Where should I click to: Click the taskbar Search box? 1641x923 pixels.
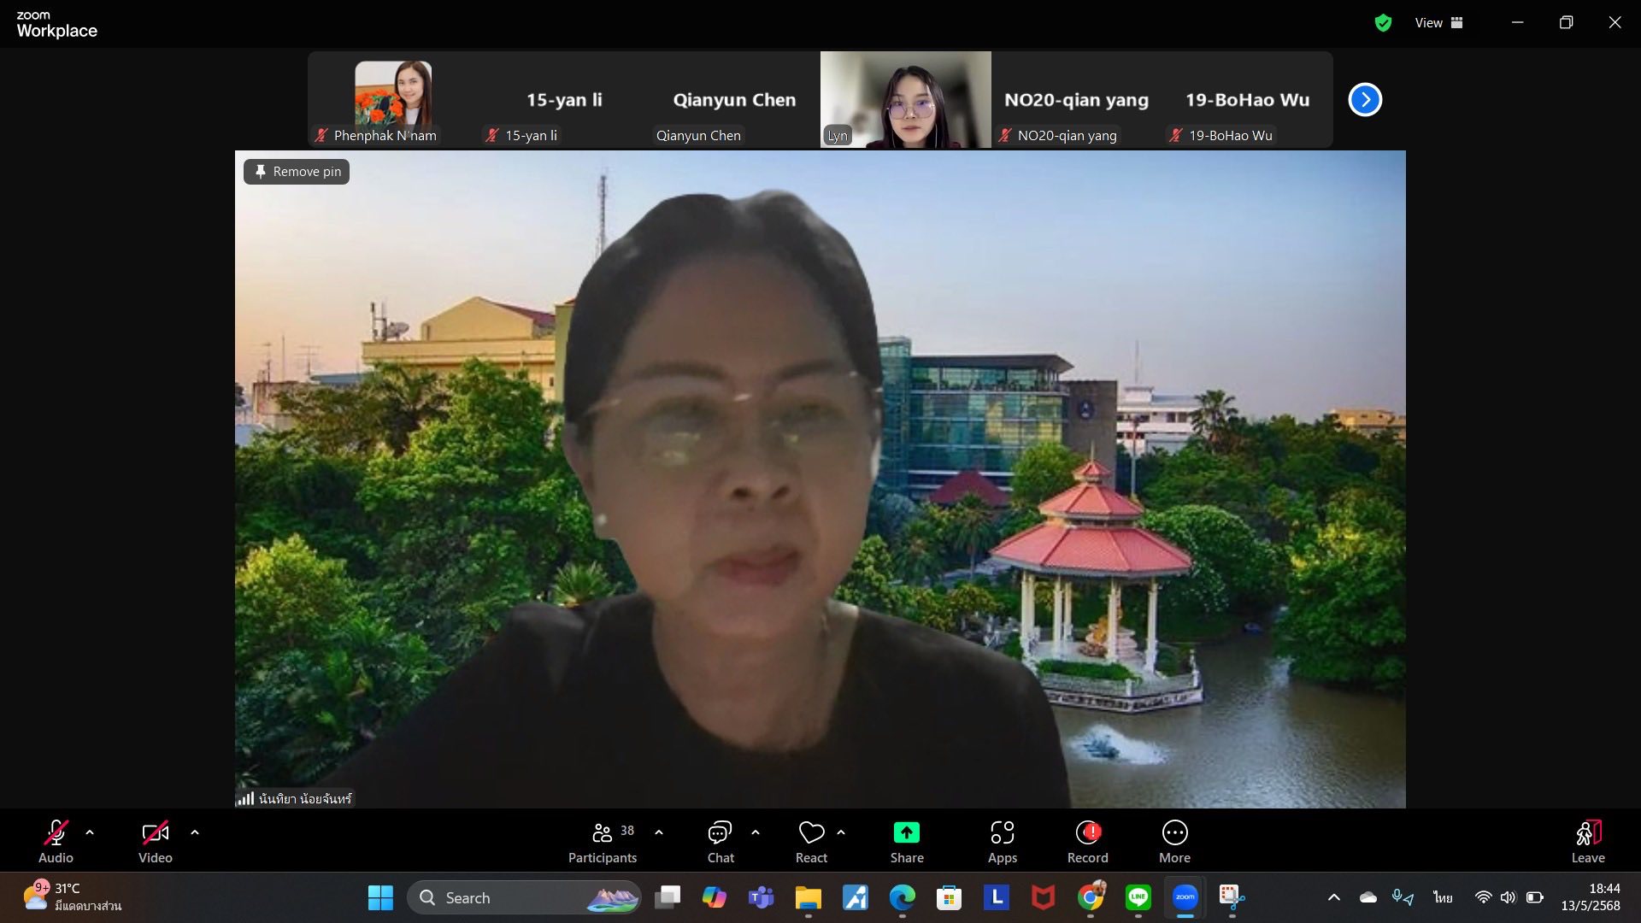524,897
